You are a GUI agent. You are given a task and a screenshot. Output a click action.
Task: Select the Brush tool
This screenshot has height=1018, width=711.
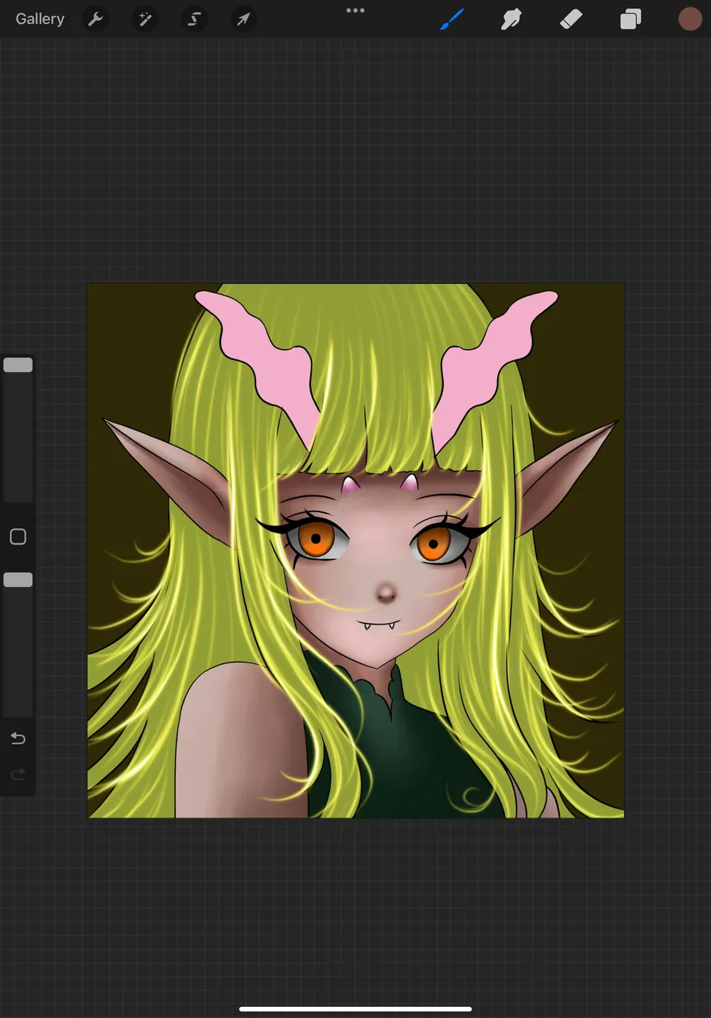(x=452, y=19)
